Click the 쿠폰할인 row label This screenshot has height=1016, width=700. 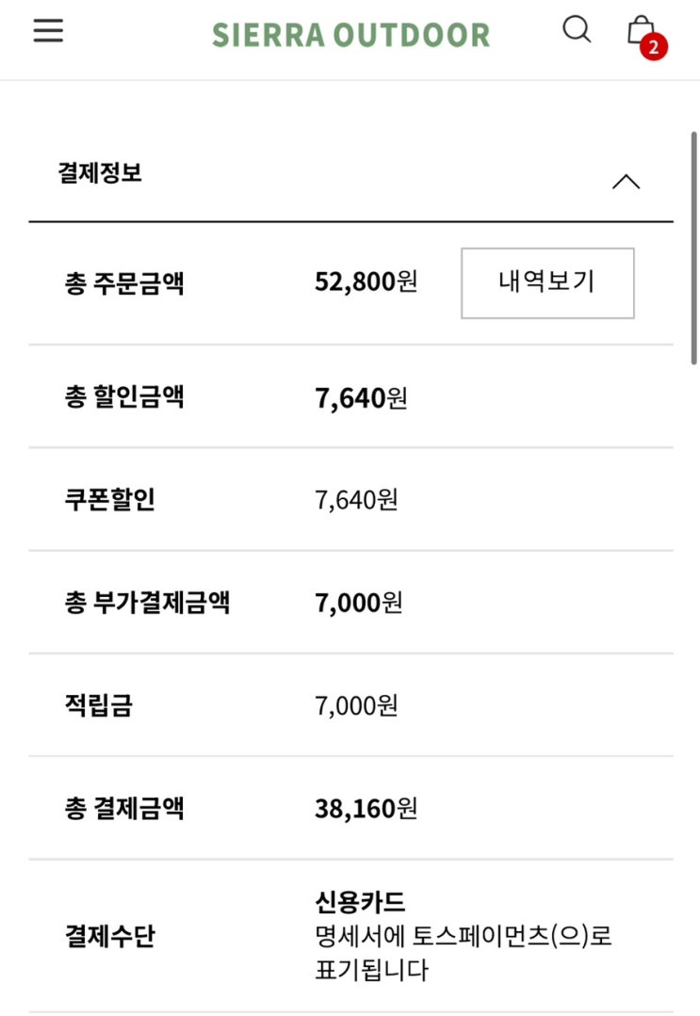109,500
